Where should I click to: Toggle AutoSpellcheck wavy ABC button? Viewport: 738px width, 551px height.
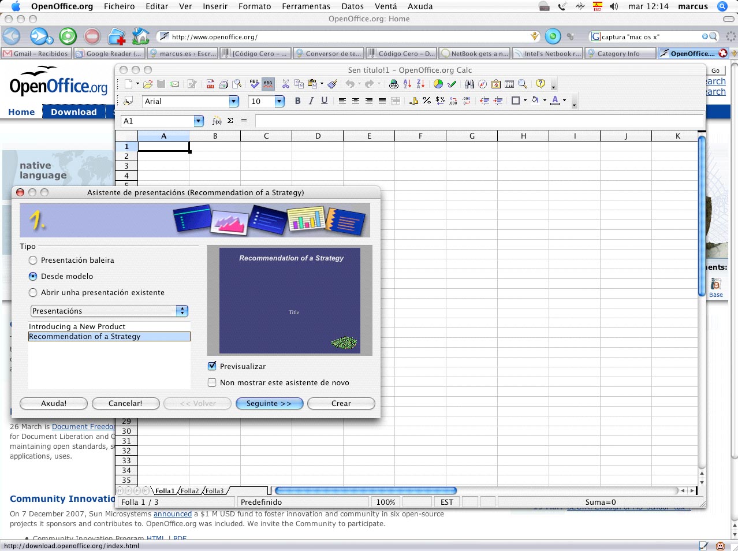point(268,84)
